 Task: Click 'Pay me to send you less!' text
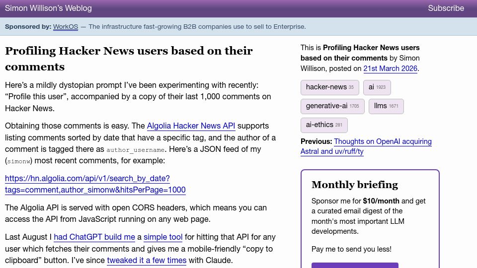(351, 249)
